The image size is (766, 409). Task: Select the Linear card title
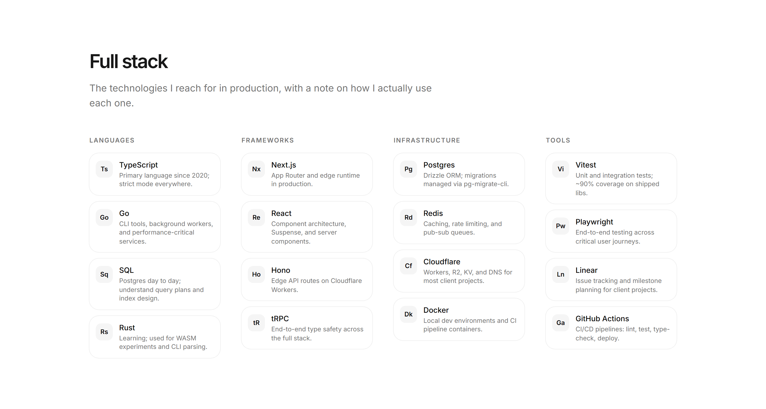tap(586, 270)
